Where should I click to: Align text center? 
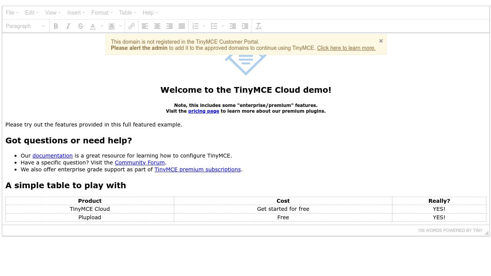(157, 26)
